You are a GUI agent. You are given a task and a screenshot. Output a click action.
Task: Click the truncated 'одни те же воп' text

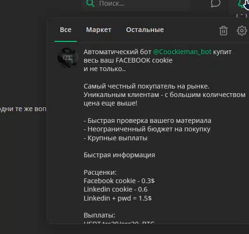[x=23, y=109]
